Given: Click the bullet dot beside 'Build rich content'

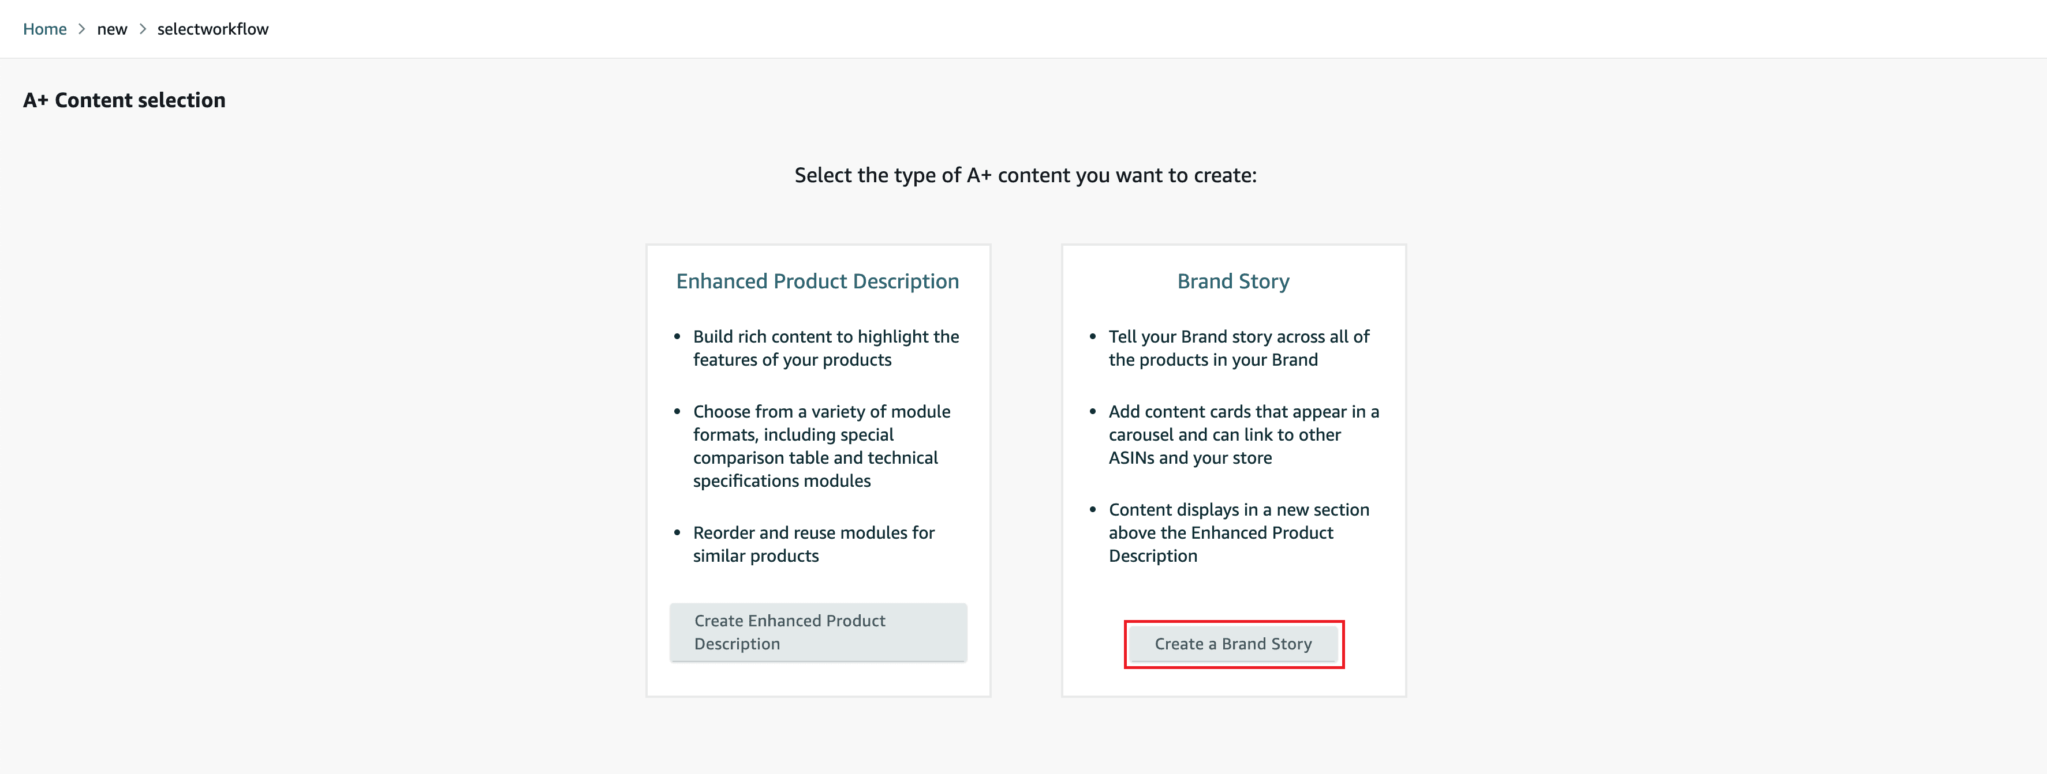Looking at the screenshot, I should tap(677, 337).
